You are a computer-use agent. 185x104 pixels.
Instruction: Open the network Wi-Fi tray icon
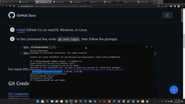point(166,101)
